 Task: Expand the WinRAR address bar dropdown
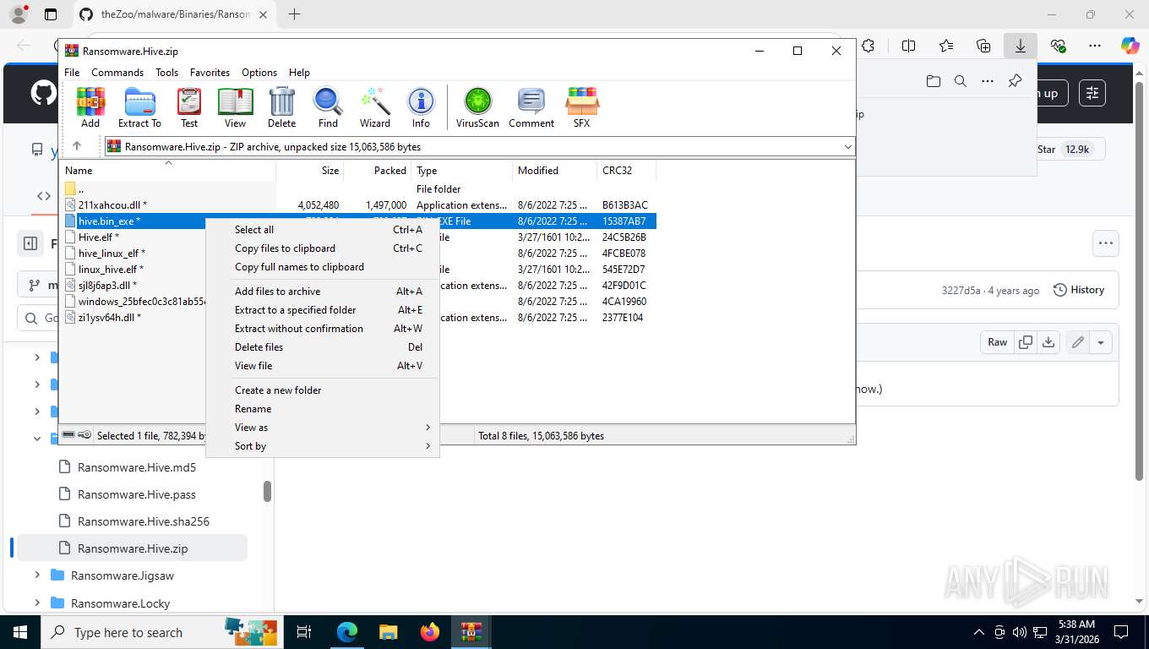(847, 146)
